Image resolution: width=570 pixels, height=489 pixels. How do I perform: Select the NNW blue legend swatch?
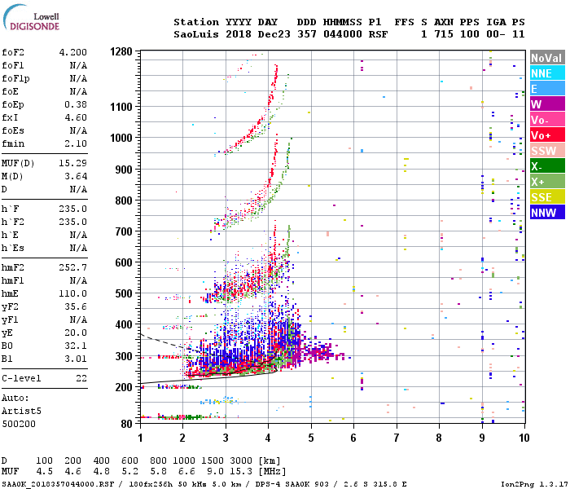[x=547, y=212]
